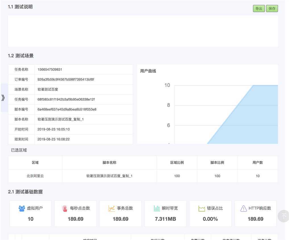Click the 虚拟用户 users icon
289x240 pixels.
point(22,208)
